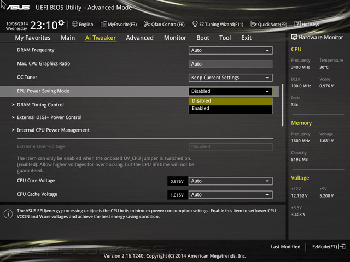Click the 10/08/2014 Wednesday date
Viewport: 350px width, 262px height.
click(x=17, y=26)
